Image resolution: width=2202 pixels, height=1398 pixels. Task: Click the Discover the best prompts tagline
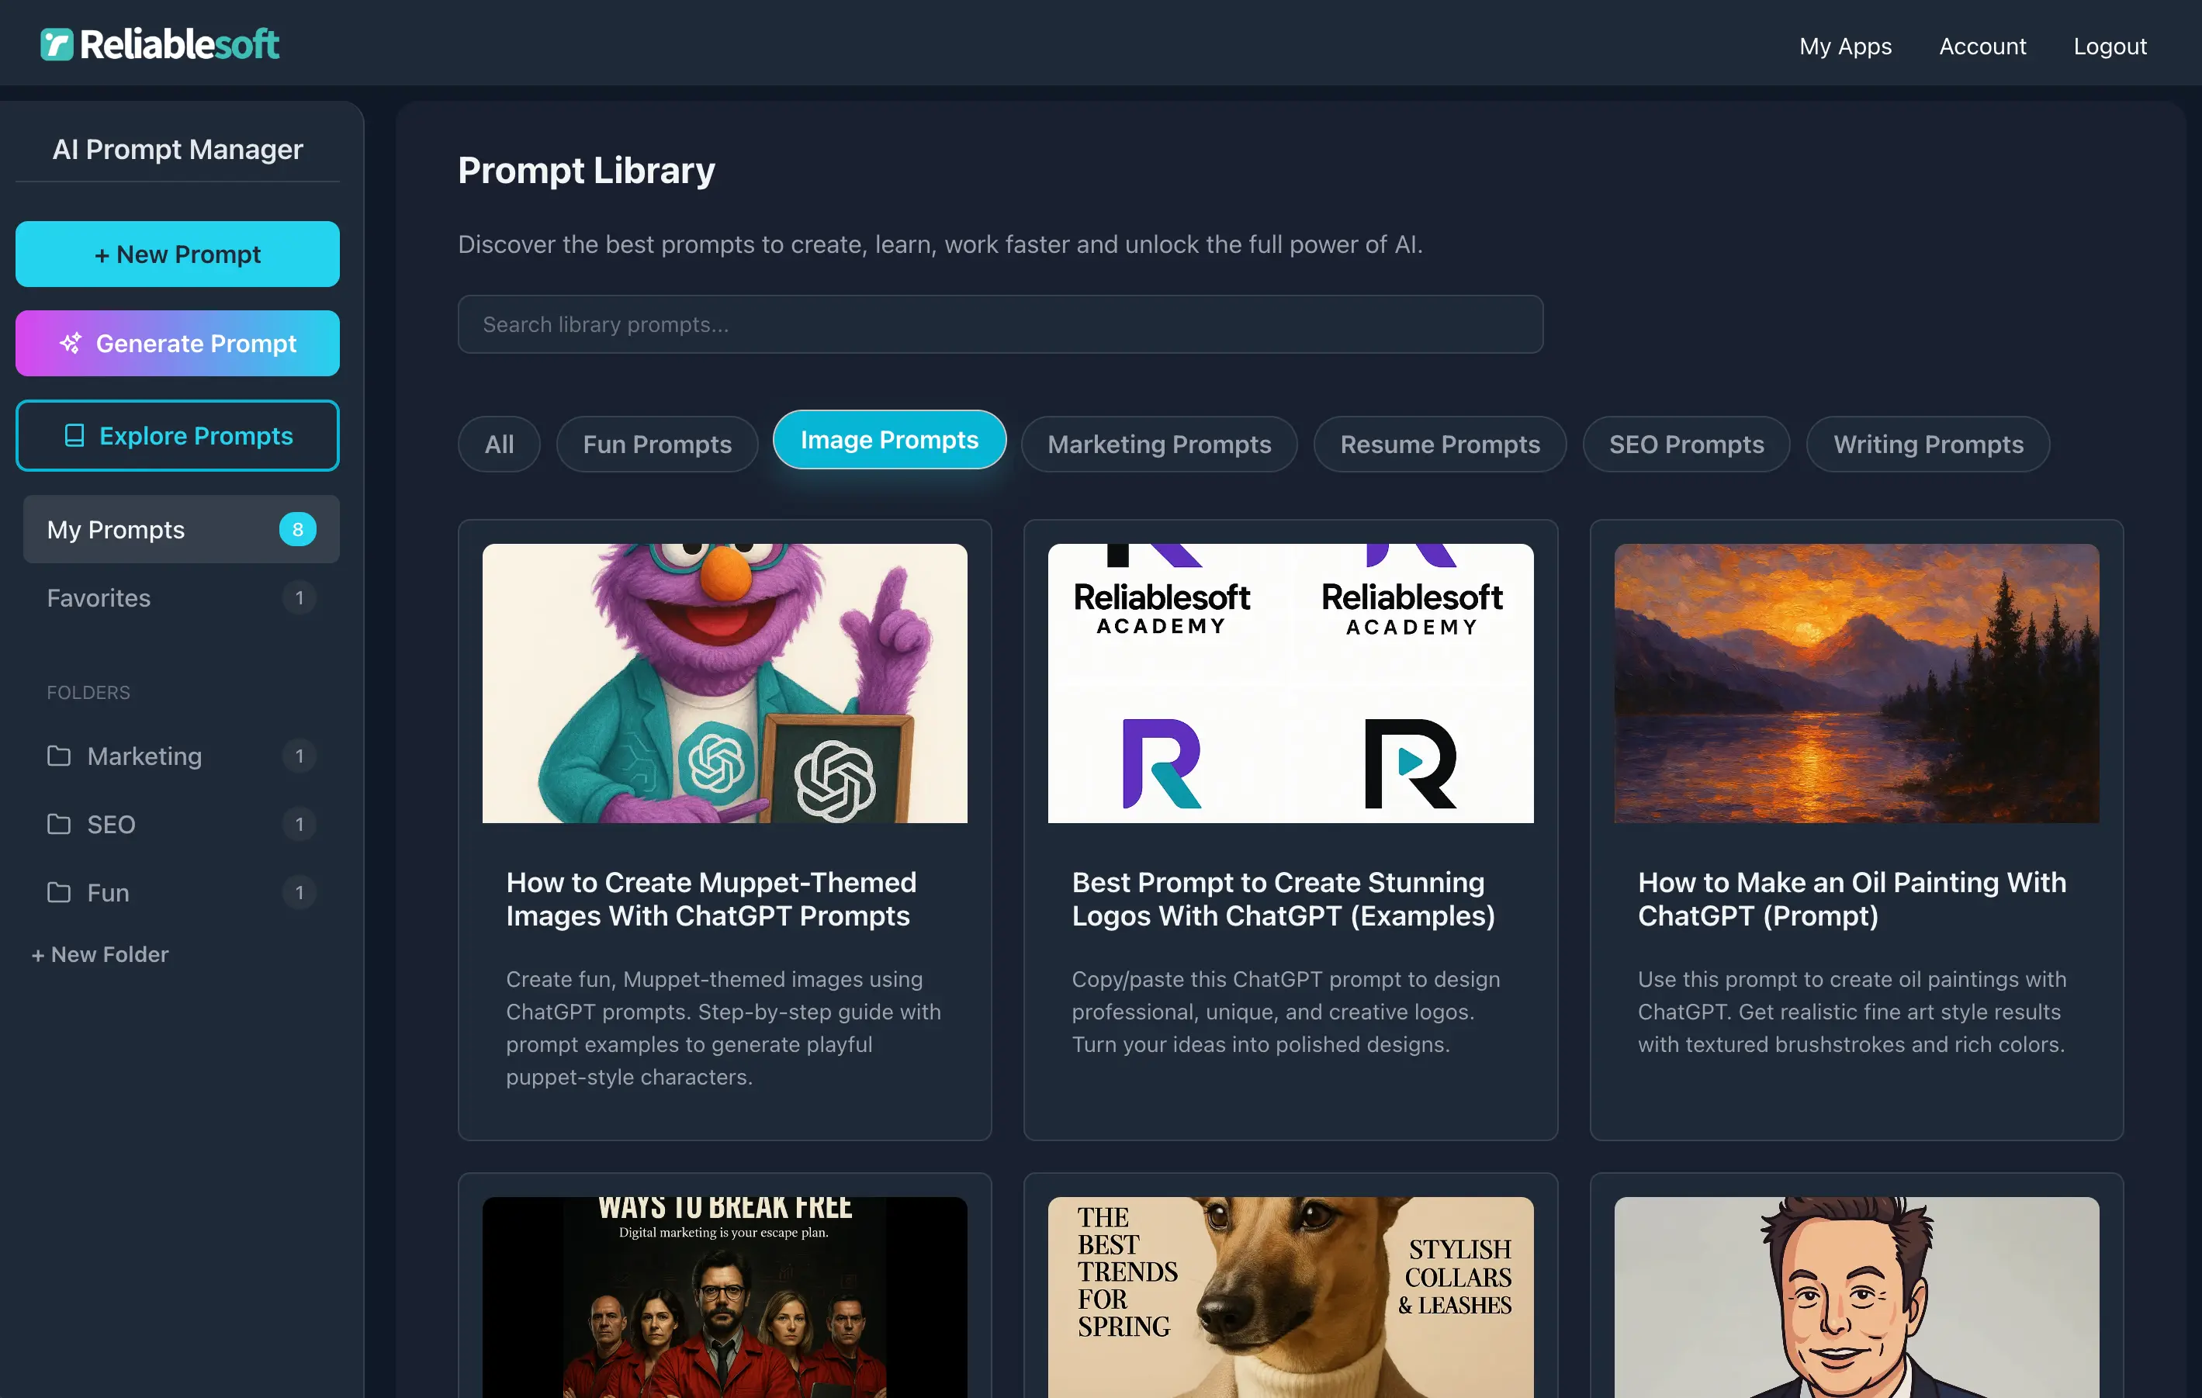(x=940, y=244)
